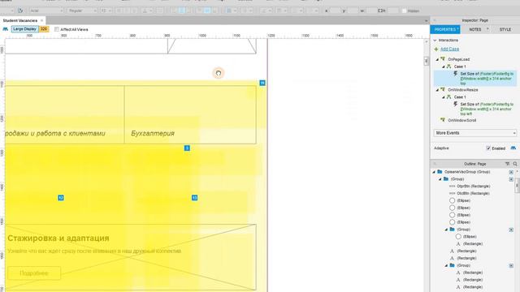Click the y position input field

point(353,11)
